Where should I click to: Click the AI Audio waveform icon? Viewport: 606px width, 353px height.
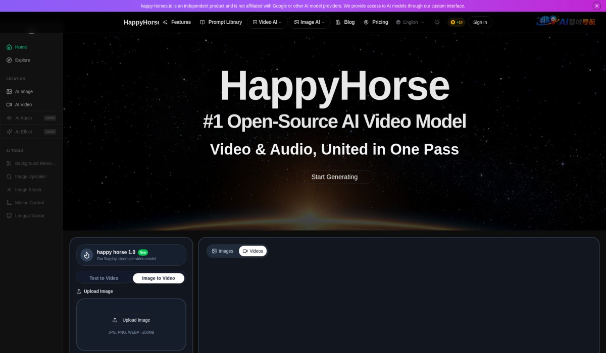9,118
